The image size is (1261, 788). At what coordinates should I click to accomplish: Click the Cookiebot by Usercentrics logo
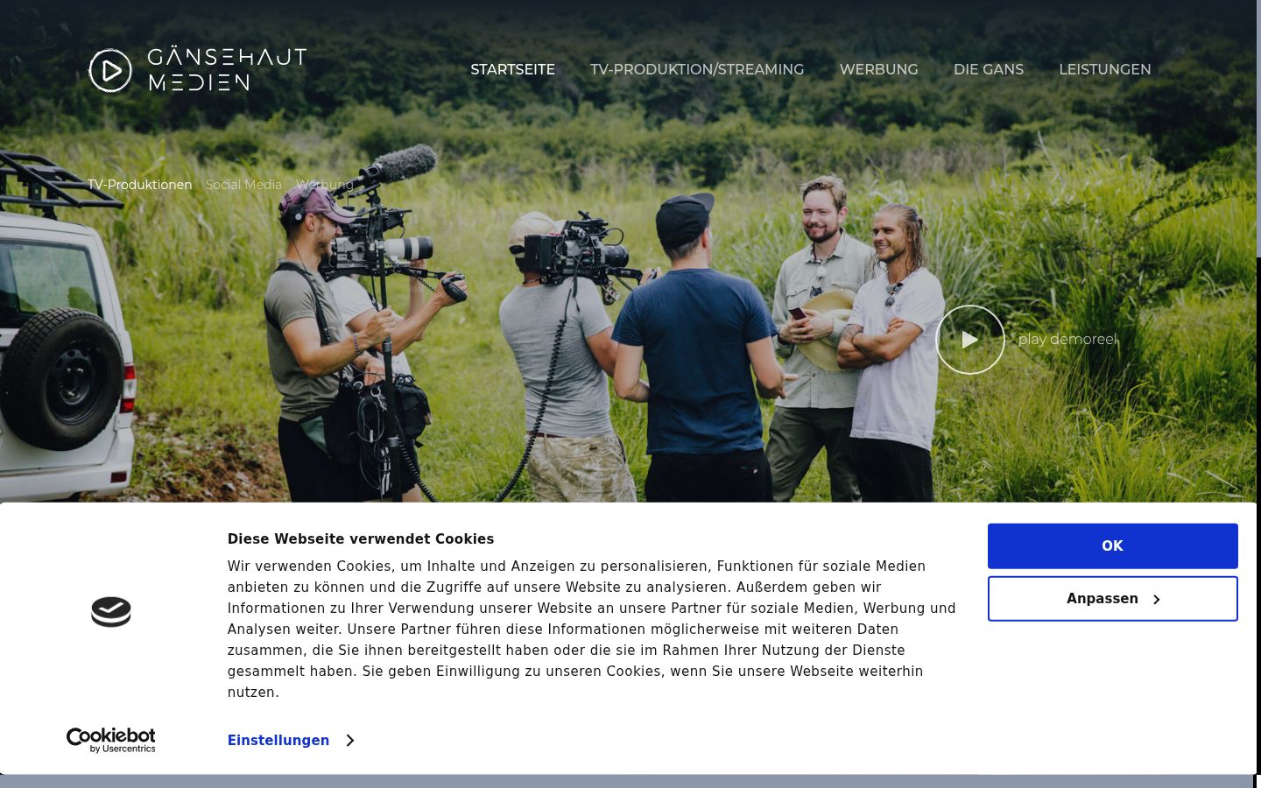pyautogui.click(x=111, y=740)
